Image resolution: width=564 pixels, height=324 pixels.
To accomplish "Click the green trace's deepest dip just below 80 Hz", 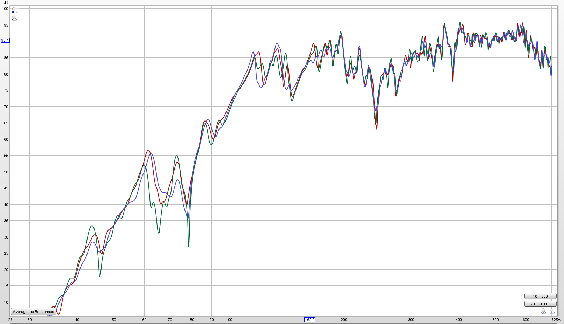I will click(x=189, y=246).
